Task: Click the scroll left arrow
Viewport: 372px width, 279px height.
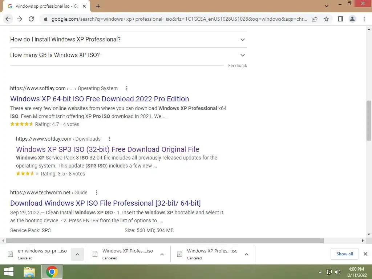Action: click(x=3, y=240)
